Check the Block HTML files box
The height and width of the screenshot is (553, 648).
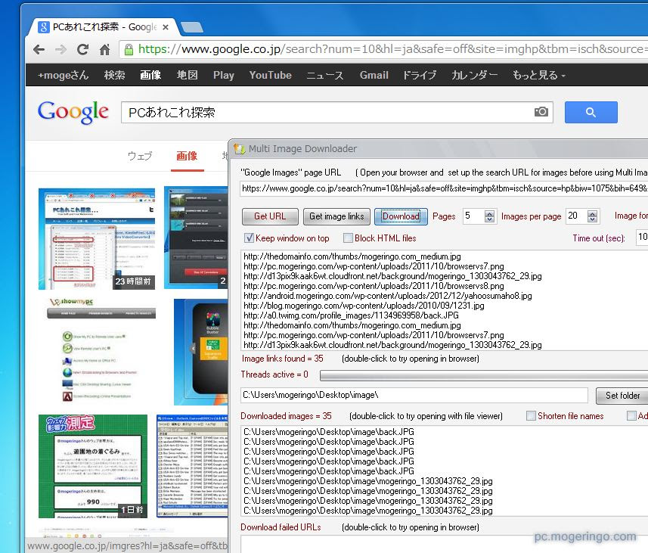(x=348, y=238)
